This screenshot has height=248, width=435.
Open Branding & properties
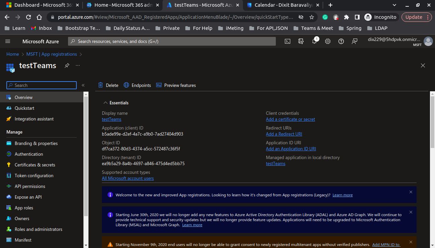pos(42,143)
